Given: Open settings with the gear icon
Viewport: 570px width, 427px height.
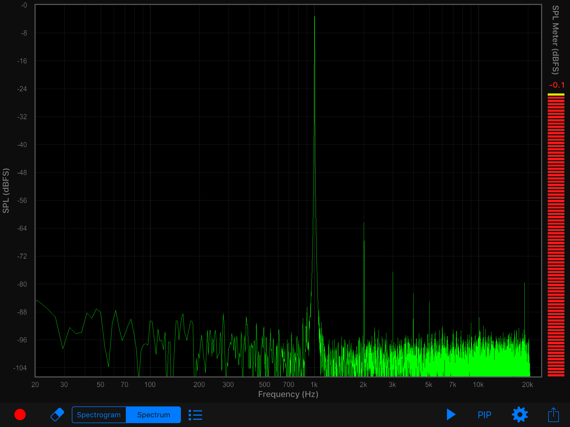Looking at the screenshot, I should [520, 414].
